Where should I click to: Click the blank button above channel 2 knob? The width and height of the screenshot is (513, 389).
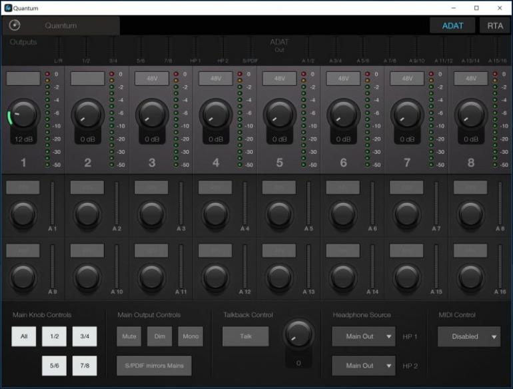(x=88, y=79)
